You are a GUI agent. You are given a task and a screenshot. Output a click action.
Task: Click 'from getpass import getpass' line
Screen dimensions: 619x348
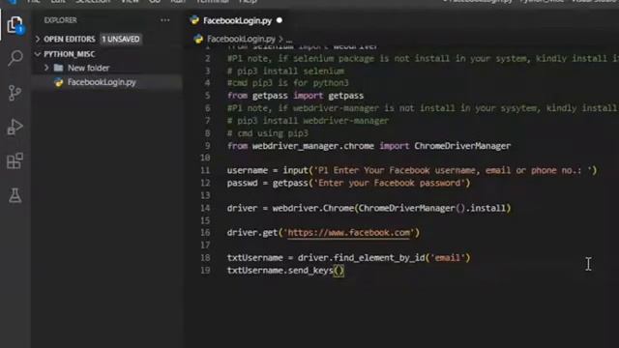point(295,96)
